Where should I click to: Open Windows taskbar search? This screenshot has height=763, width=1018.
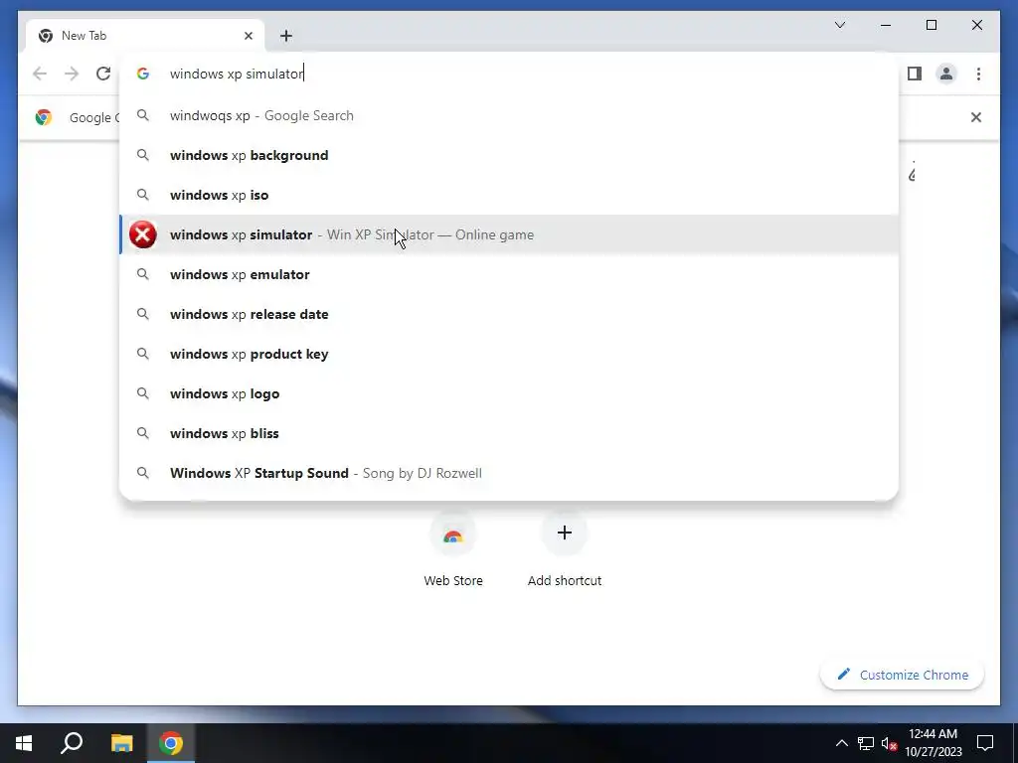72,743
